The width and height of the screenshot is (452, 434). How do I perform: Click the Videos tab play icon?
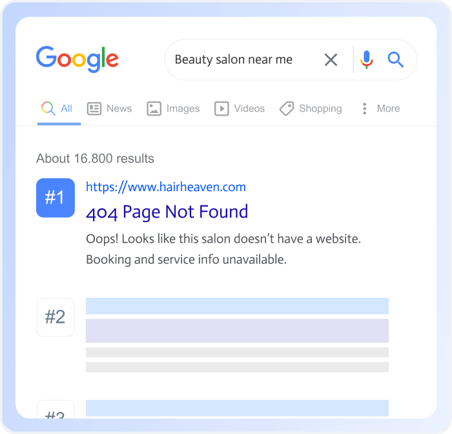pos(221,108)
